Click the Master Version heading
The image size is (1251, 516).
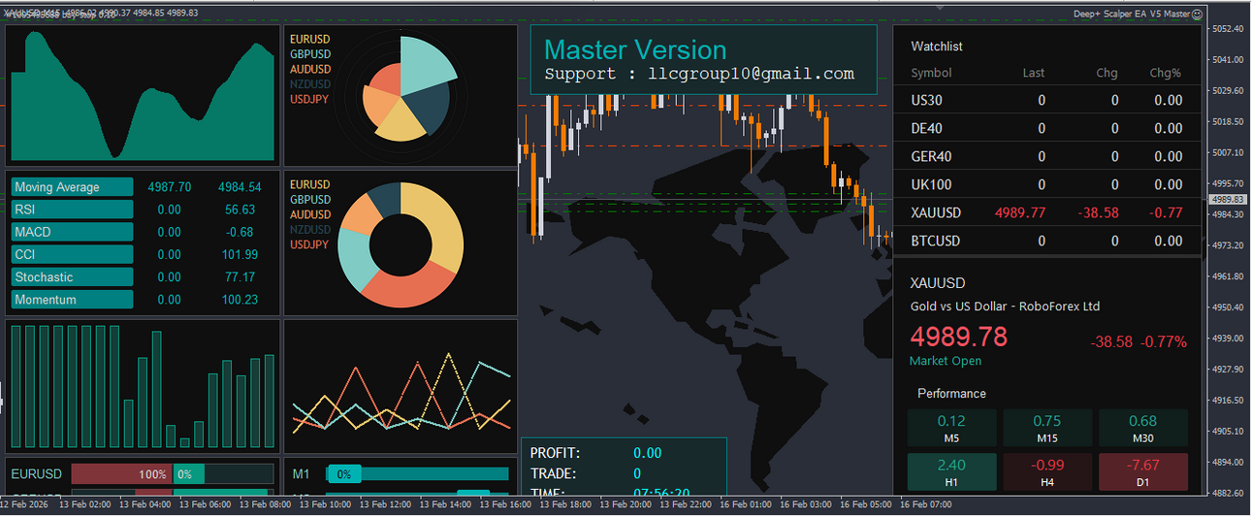635,49
